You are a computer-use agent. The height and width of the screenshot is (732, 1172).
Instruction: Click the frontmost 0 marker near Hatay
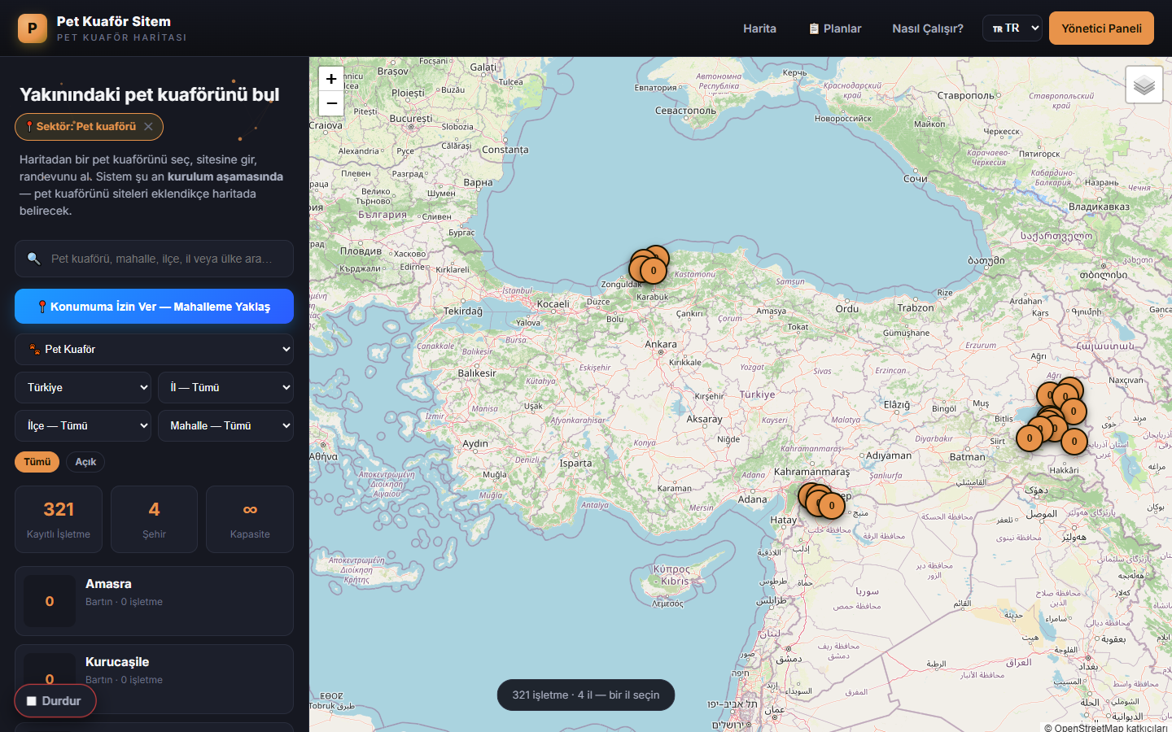[832, 506]
